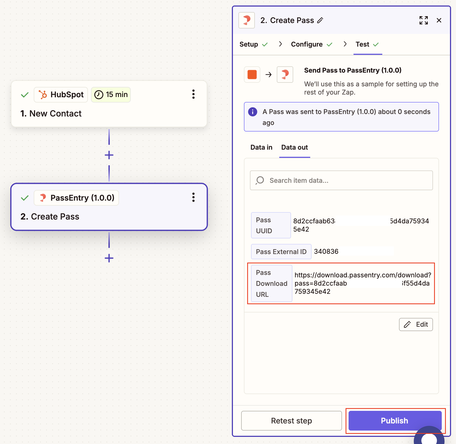Click the Pass UUID label
Image resolution: width=456 pixels, height=444 pixels.
(271, 225)
